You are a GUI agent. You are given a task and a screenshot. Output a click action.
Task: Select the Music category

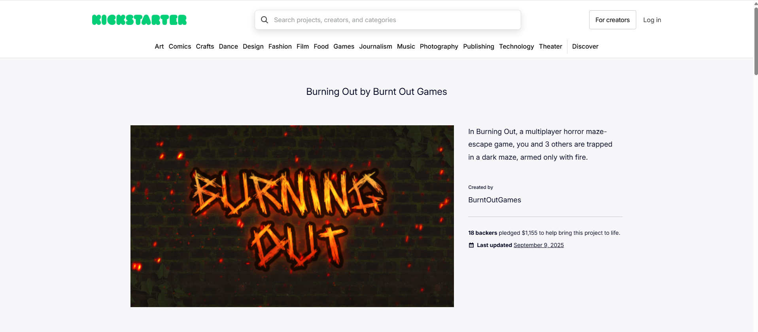point(406,46)
